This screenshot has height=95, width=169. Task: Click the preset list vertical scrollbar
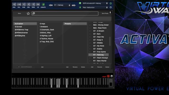[x=110, y=41]
